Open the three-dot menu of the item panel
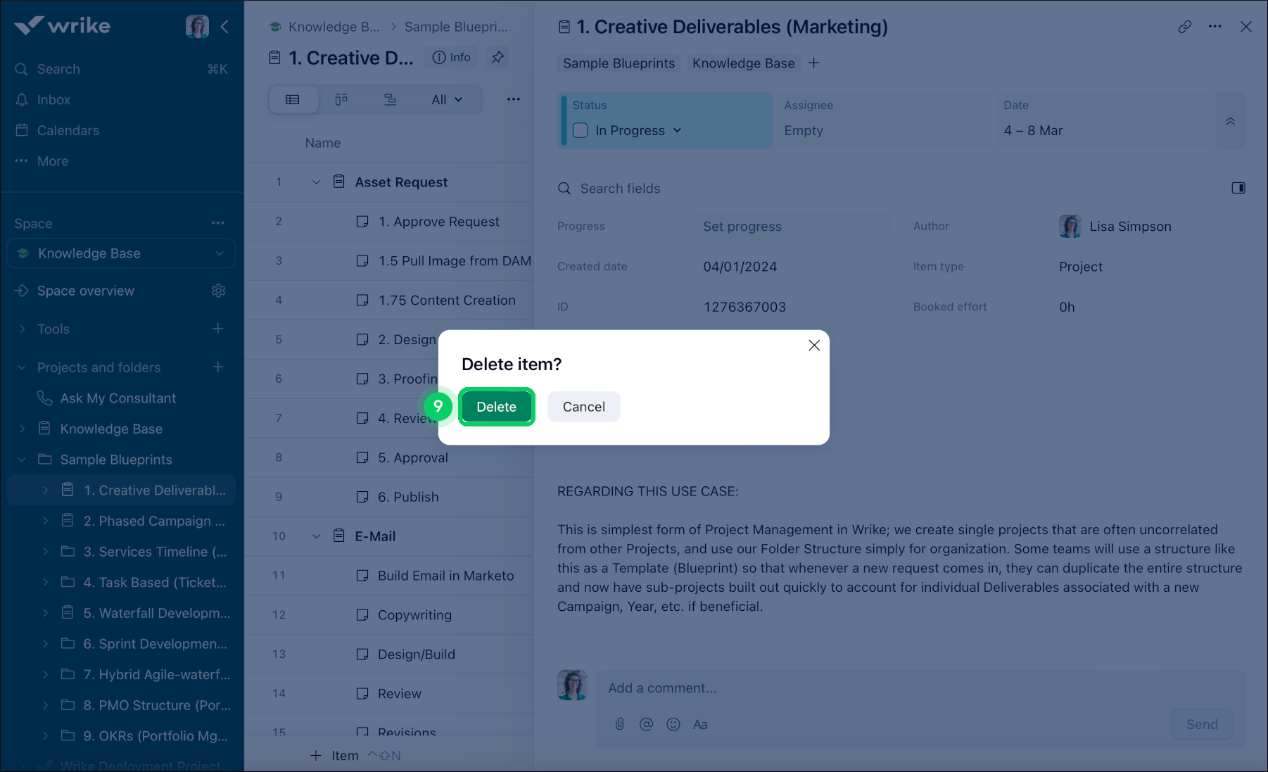The image size is (1268, 772). [1215, 26]
